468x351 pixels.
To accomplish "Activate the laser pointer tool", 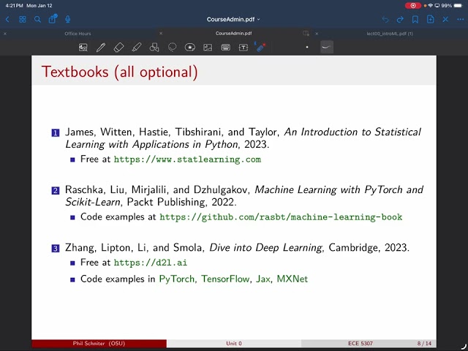I will (x=261, y=47).
